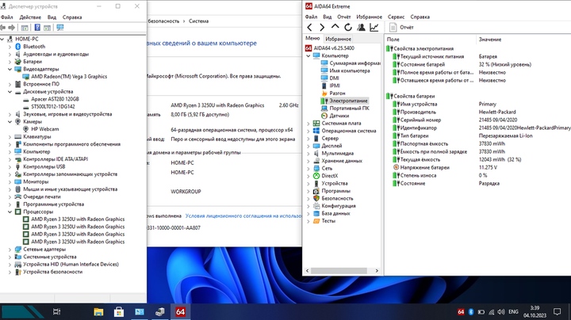Click the AIDA64 refresh icon
This screenshot has height=320, width=571.
click(x=348, y=27)
